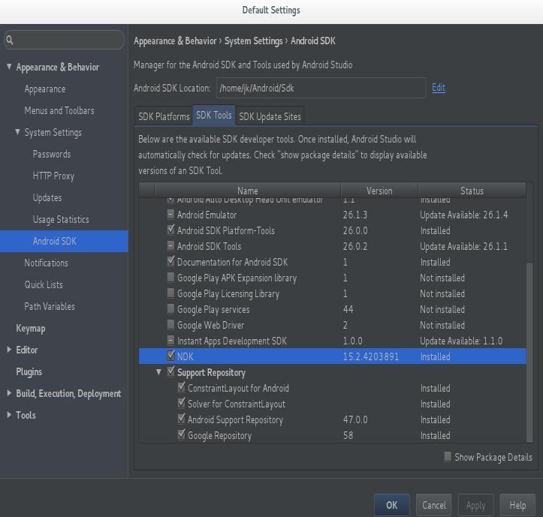Uncheck the NDK checkbox
This screenshot has height=517, width=543.
tap(170, 356)
